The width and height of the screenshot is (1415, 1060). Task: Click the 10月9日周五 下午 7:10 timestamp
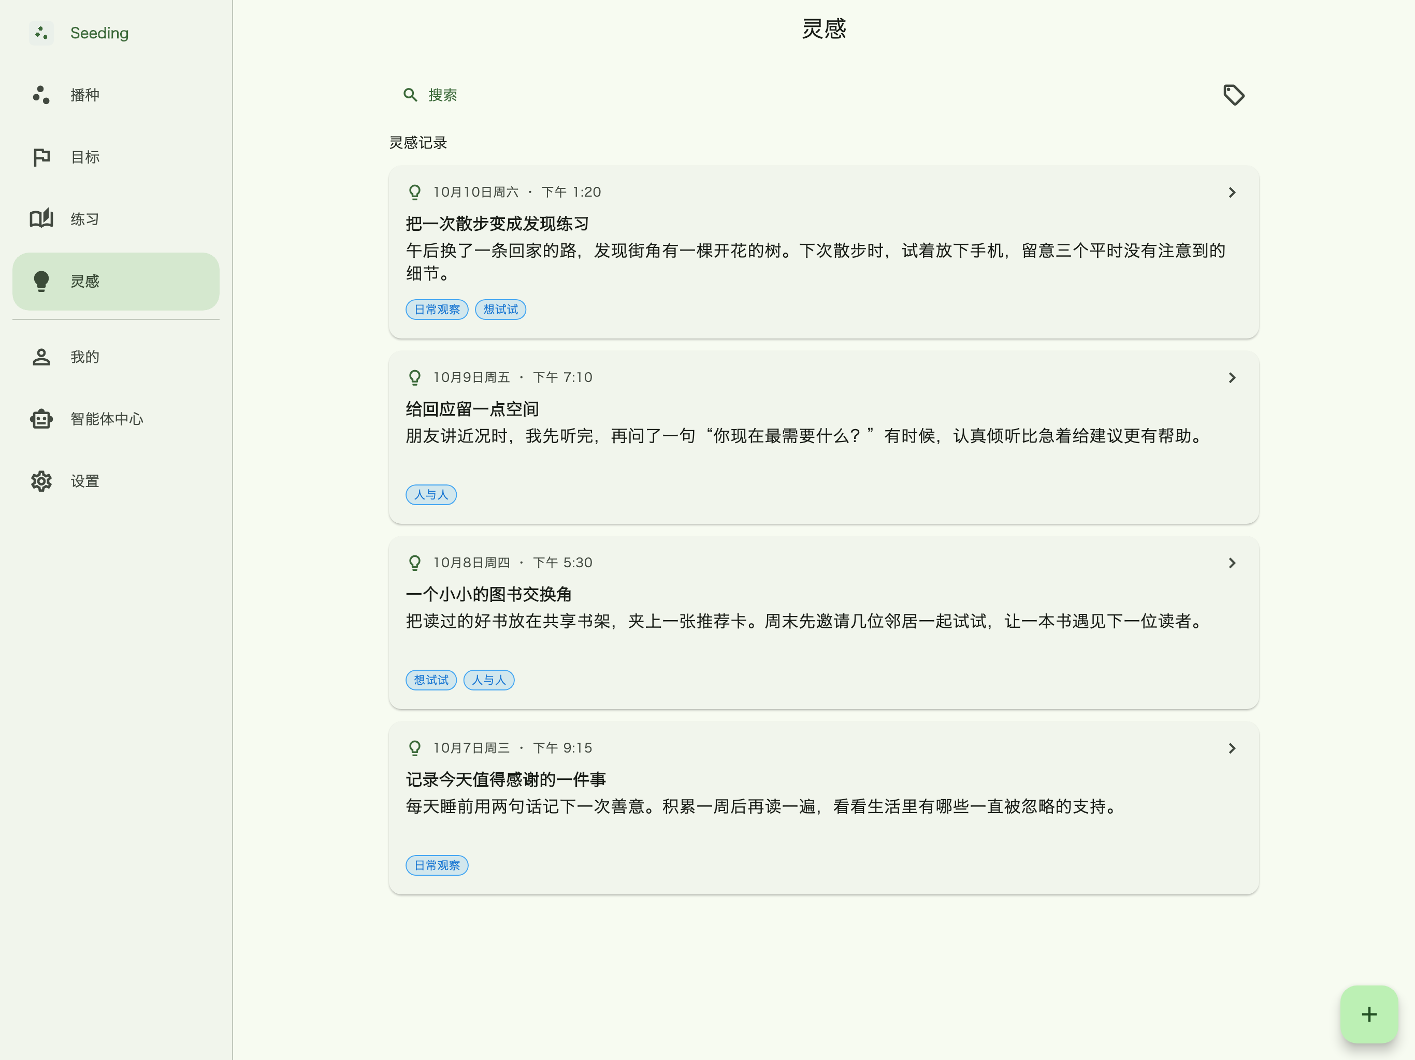point(512,377)
